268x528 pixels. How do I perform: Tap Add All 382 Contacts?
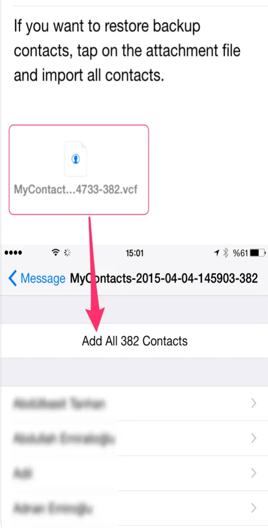pyautogui.click(x=134, y=341)
